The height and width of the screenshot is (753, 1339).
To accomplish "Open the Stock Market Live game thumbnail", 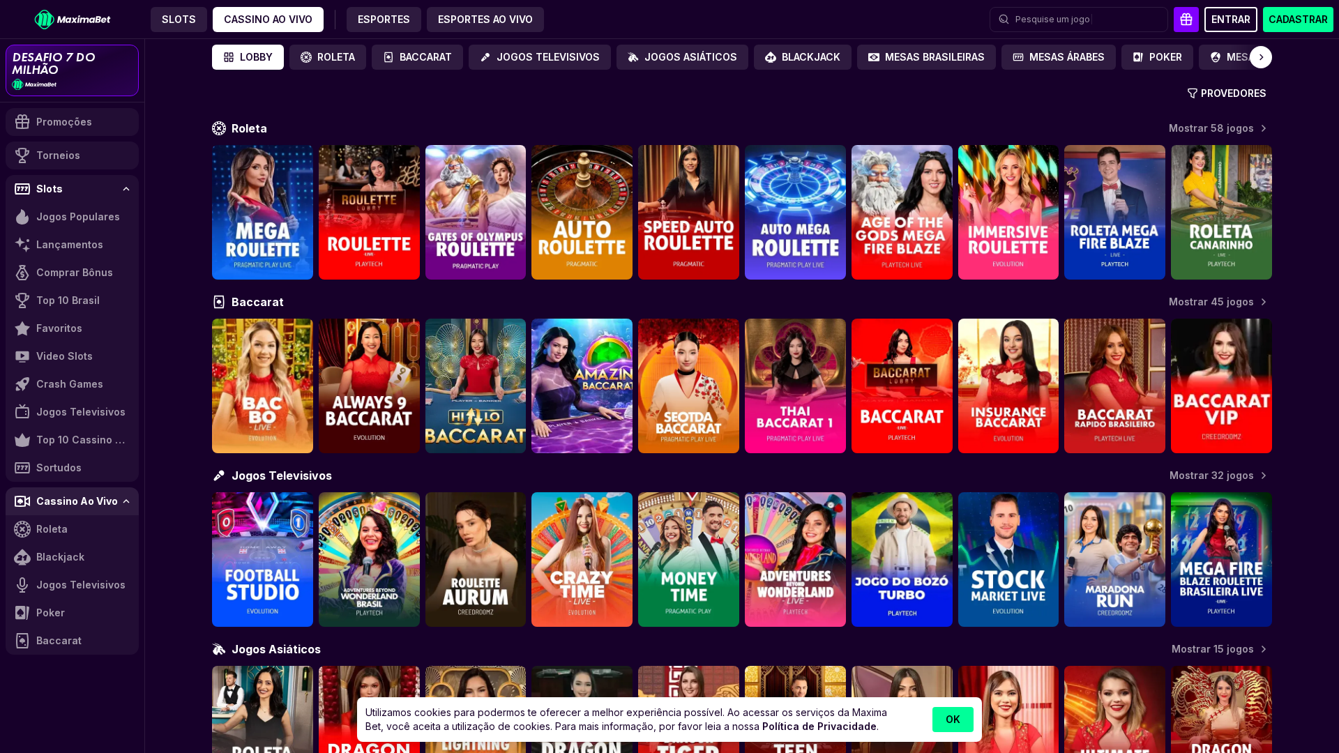I will 1008,560.
